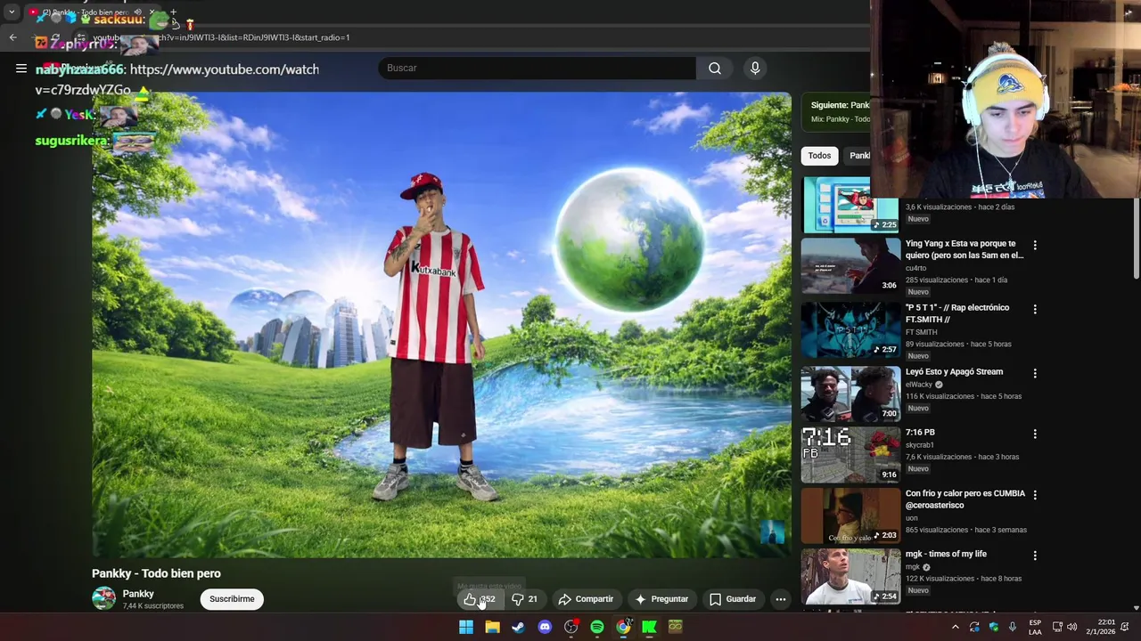1141x641 pixels.
Task: Open the ESP LAA language switcher
Action: (x=1035, y=627)
